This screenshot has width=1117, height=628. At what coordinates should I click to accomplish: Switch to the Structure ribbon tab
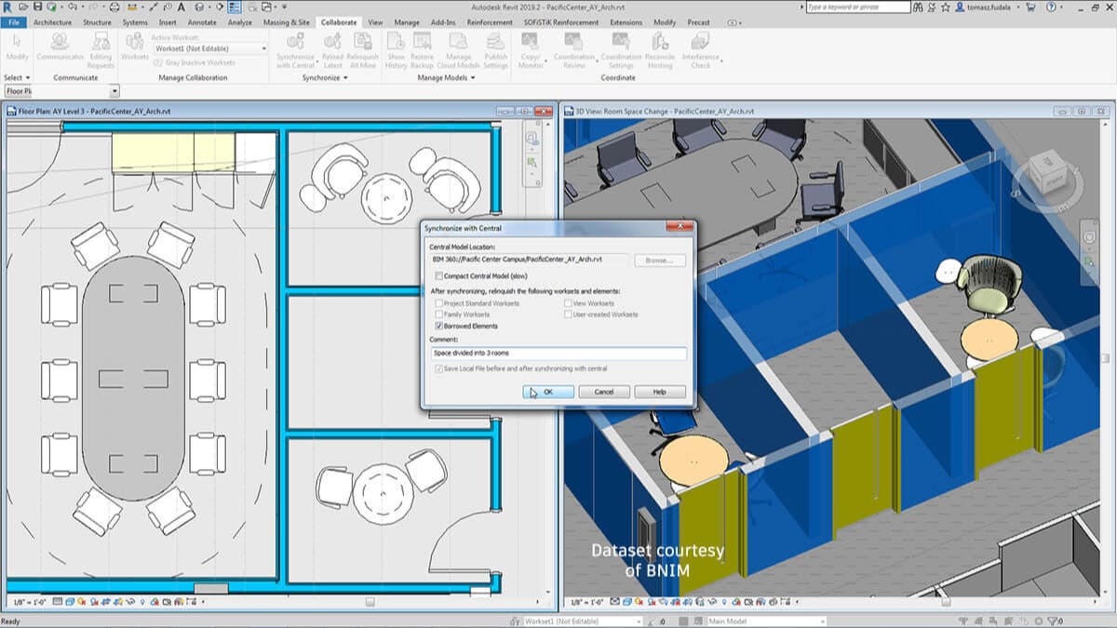[97, 21]
